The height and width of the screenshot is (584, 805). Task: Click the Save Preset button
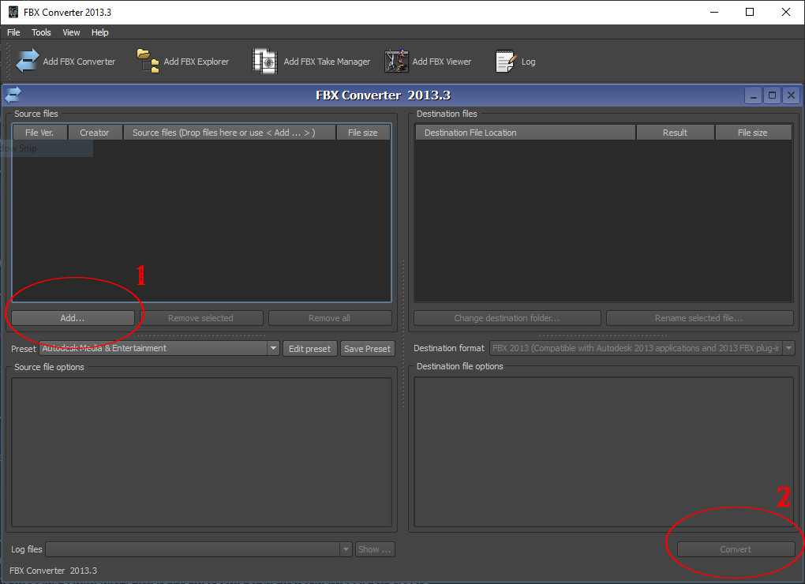click(367, 349)
